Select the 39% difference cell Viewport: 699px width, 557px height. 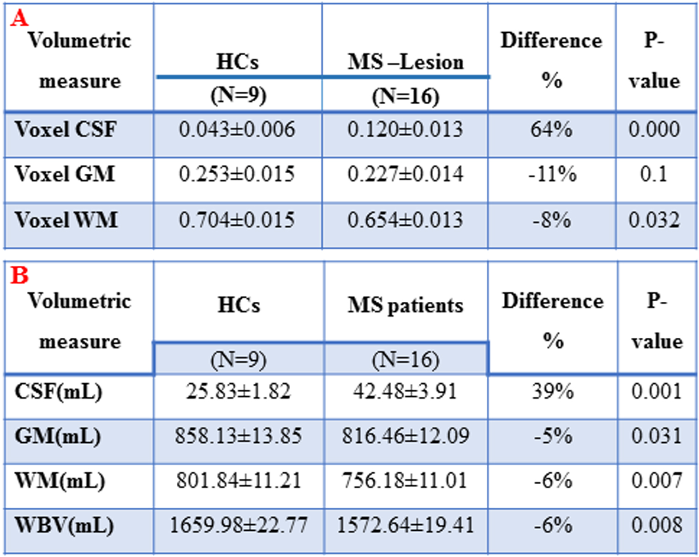(x=553, y=392)
